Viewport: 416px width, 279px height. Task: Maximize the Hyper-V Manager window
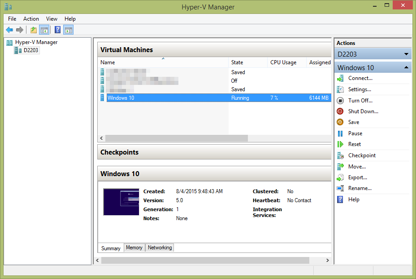(x=387, y=5)
